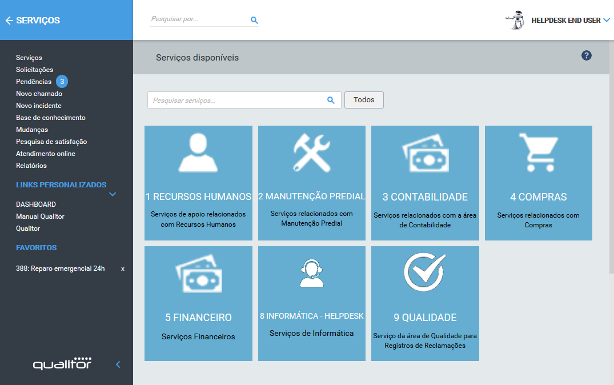Select Novo chamado in the sidebar
Image resolution: width=614 pixels, height=385 pixels.
[38, 93]
